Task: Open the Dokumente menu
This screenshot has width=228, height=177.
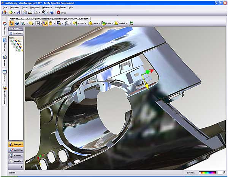Action: tap(47, 7)
